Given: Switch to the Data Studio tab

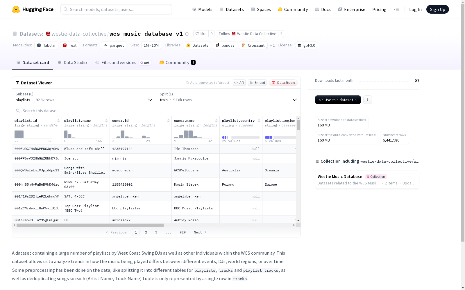Looking at the screenshot, I should [72, 63].
